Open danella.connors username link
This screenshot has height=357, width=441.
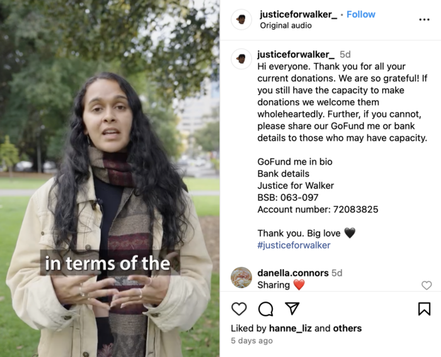(x=293, y=273)
